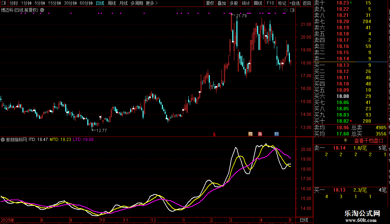Open F10 company information
This screenshot has height=224, width=390.
pyautogui.click(x=270, y=3)
